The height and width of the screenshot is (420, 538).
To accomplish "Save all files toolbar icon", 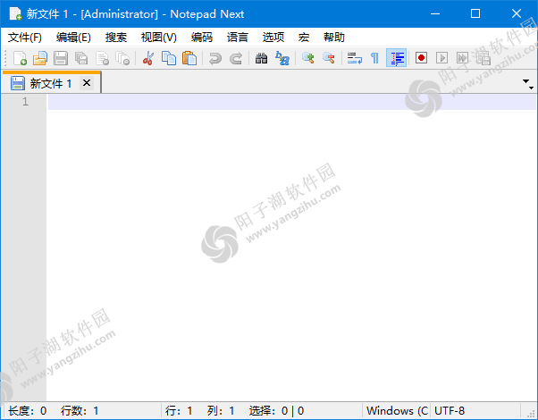I will pyautogui.click(x=81, y=58).
